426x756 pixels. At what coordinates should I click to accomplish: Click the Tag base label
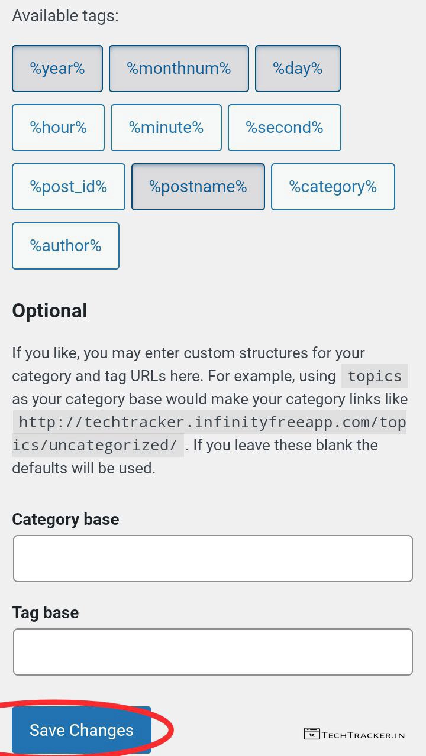[46, 612]
